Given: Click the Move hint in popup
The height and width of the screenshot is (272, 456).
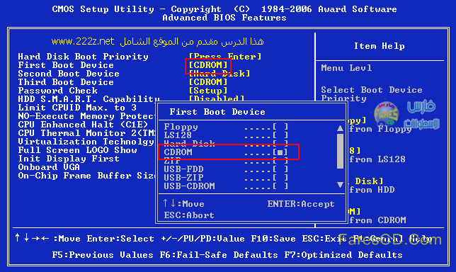Looking at the screenshot, I should coord(184,203).
